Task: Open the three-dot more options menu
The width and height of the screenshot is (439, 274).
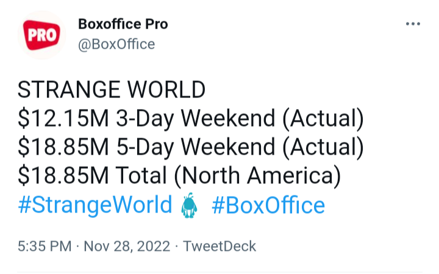Action: [x=413, y=24]
